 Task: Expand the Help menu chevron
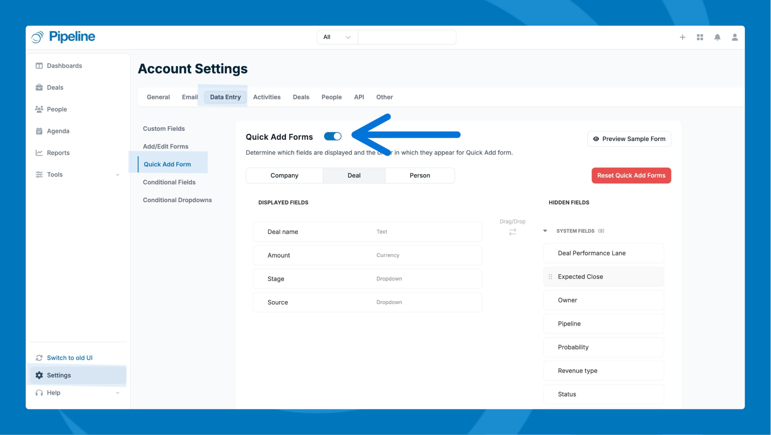click(118, 393)
